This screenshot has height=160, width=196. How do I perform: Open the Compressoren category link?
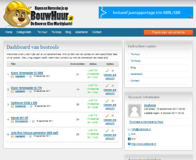click(21, 121)
